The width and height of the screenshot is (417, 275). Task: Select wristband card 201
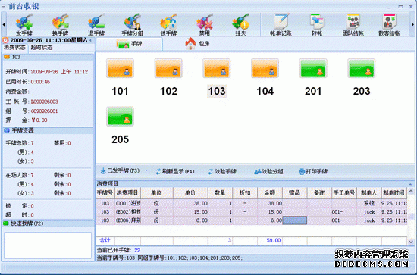coord(313,77)
